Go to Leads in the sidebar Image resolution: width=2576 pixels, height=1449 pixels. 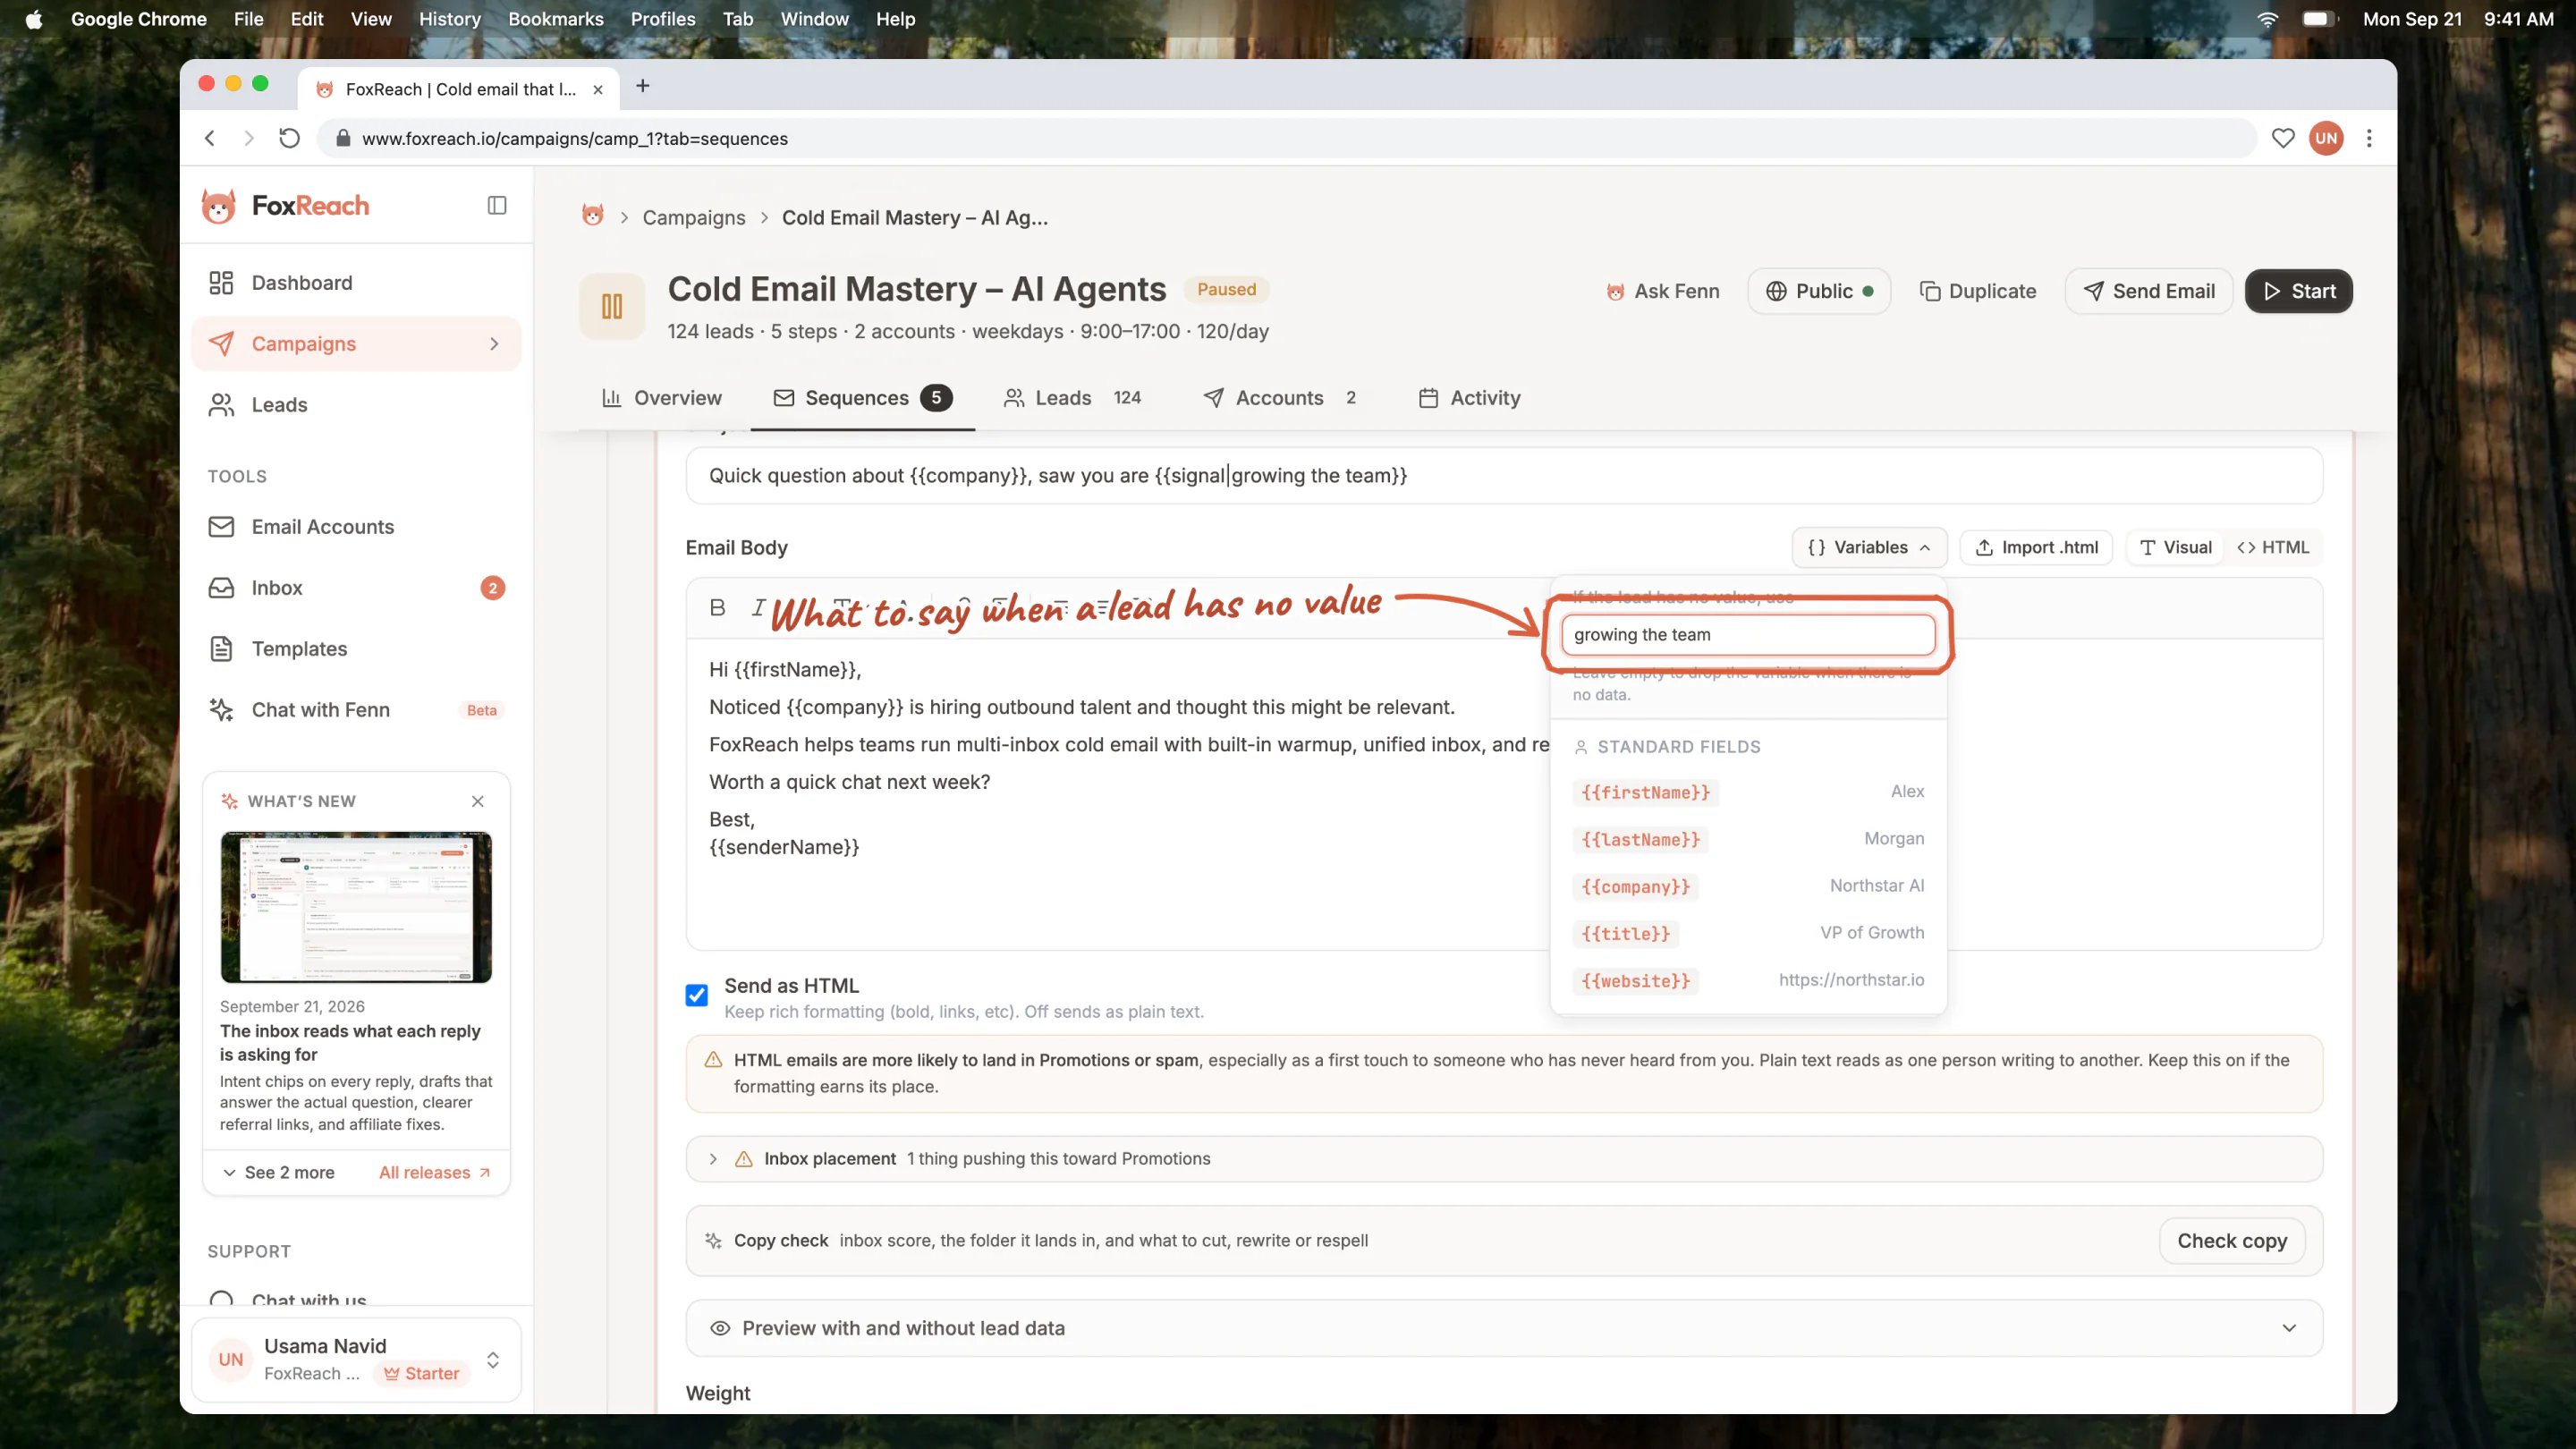(356, 405)
